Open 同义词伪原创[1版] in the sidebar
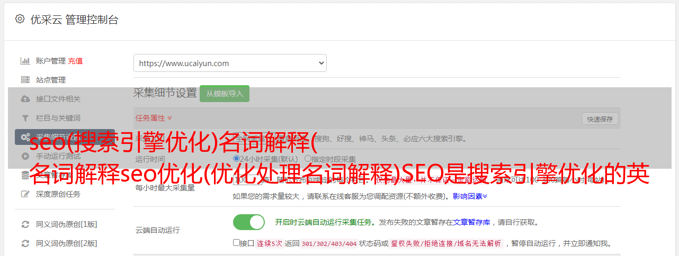The width and height of the screenshot is (679, 256). 66,224
